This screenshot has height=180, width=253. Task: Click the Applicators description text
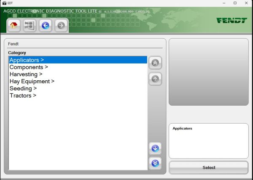click(182, 128)
